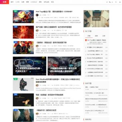Screen dimensions: 122x122
Task: Click the user account icon in header
Action: click(x=120, y=2)
